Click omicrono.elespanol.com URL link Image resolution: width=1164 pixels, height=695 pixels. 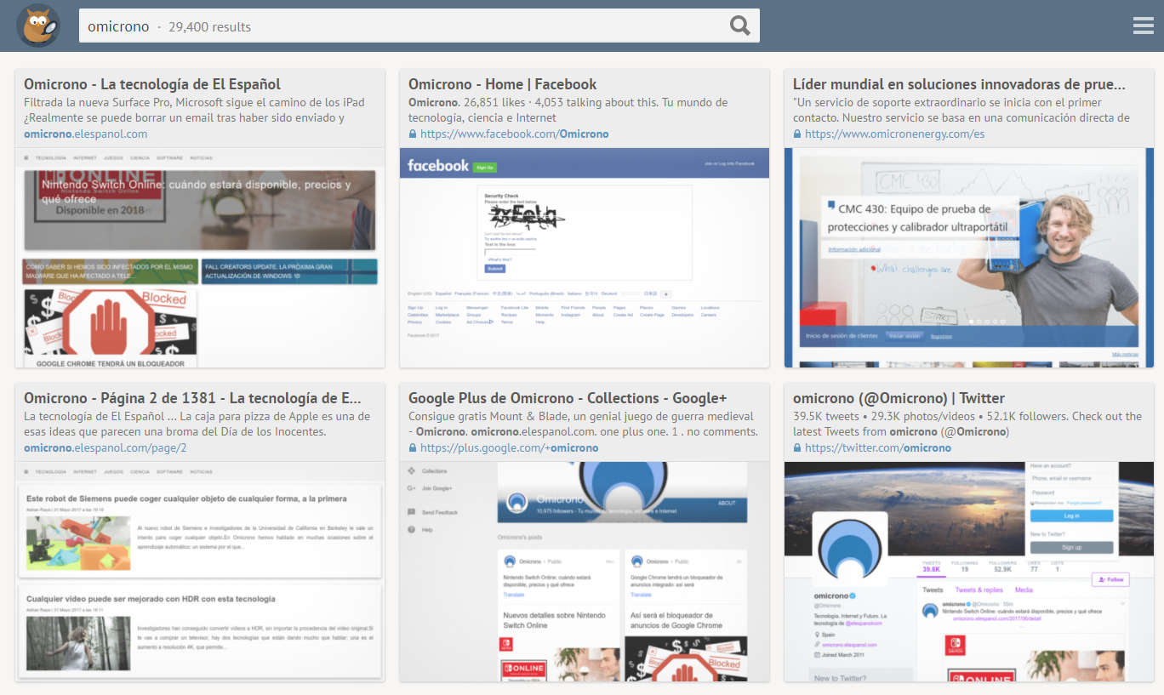click(x=86, y=134)
